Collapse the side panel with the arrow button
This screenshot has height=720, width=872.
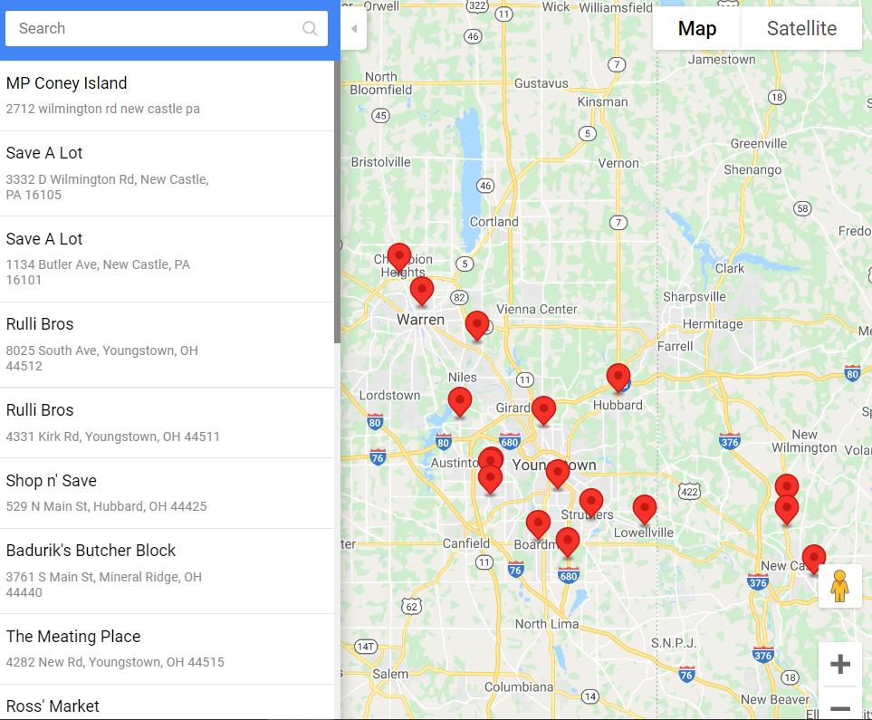point(354,29)
